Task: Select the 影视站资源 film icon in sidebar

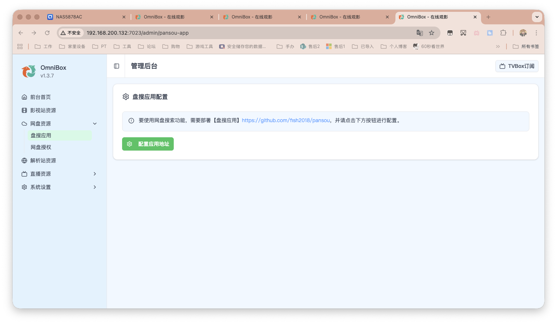Action: pyautogui.click(x=24, y=110)
